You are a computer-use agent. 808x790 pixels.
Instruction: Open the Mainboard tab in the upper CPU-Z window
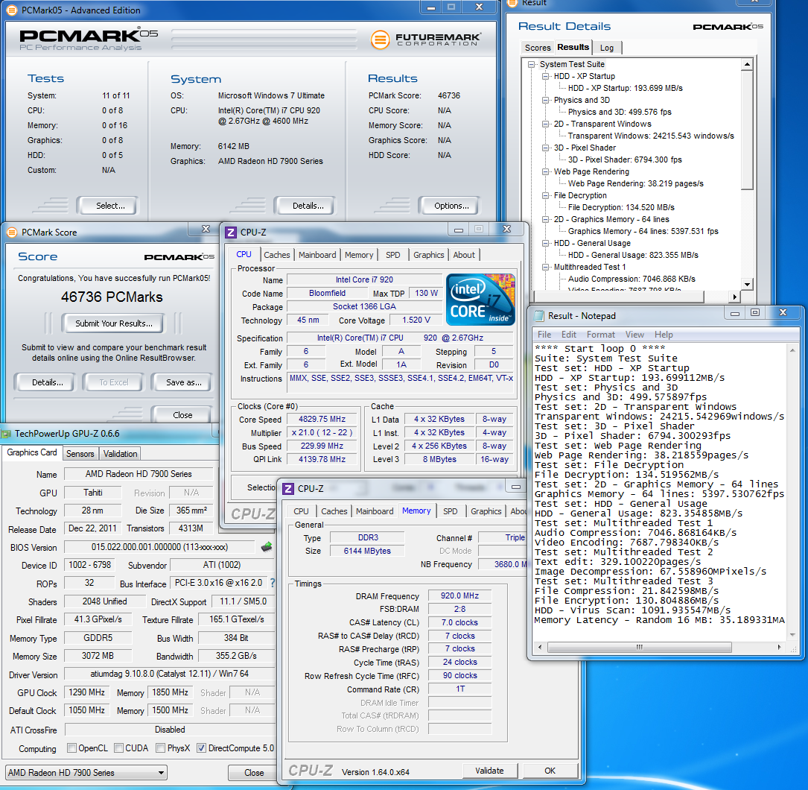click(x=317, y=255)
